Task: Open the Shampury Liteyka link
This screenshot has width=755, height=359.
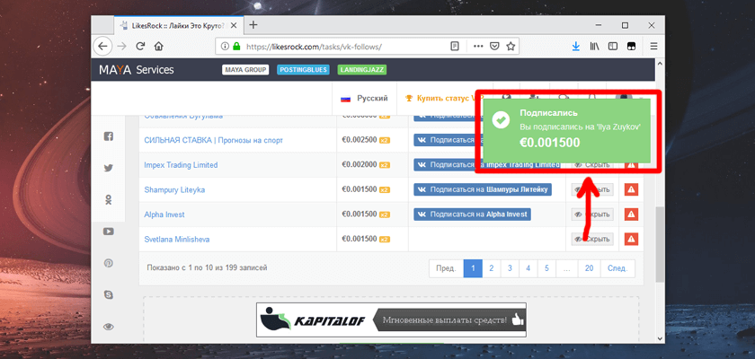Action: point(174,190)
